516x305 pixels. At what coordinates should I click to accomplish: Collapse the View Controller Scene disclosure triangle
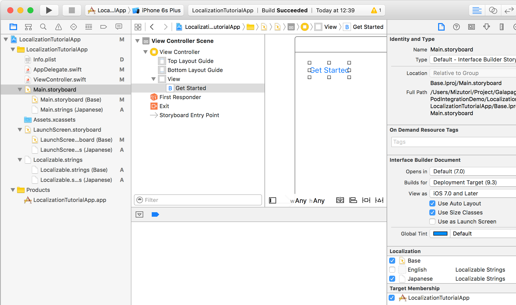coord(137,41)
